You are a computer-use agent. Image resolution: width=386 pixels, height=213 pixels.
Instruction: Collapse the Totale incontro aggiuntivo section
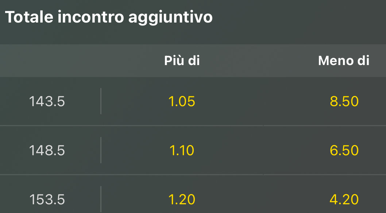(109, 17)
